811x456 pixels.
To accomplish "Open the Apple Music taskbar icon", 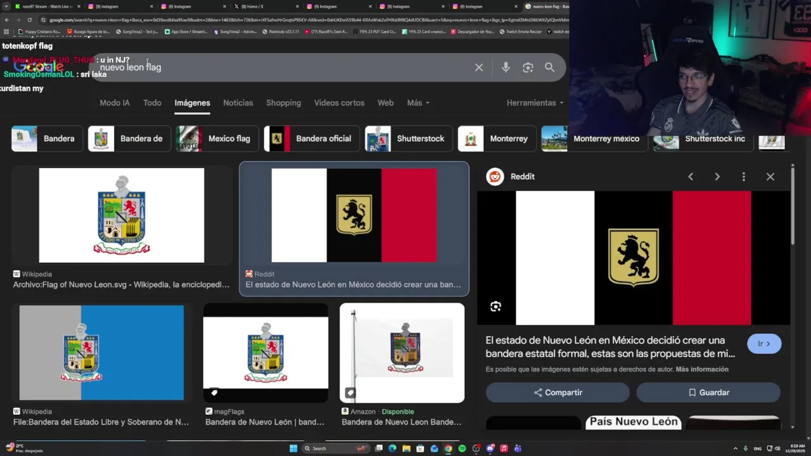I will (504, 448).
